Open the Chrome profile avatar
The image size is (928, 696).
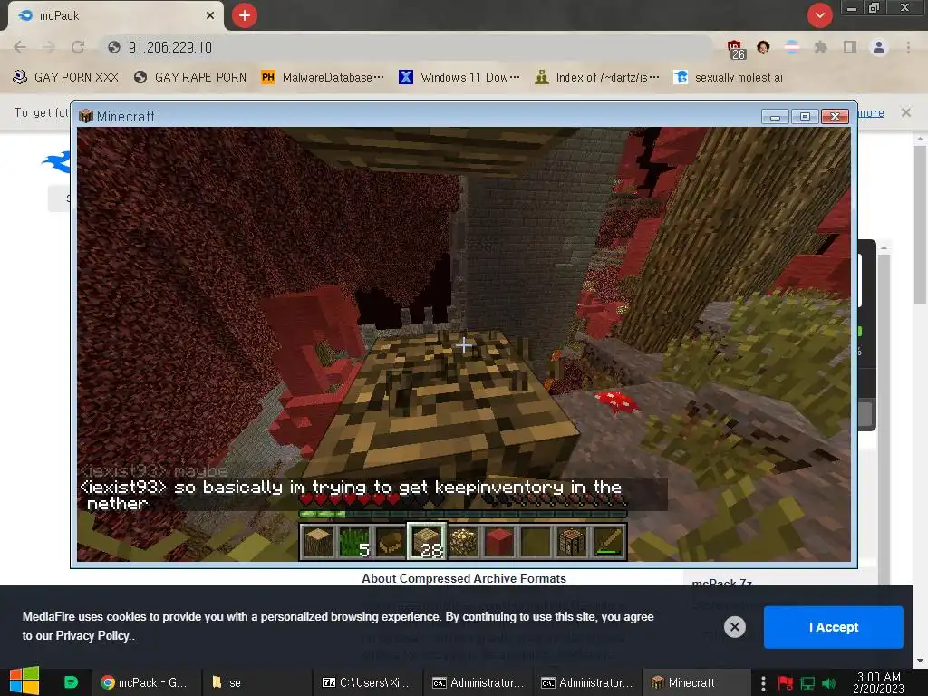(879, 47)
